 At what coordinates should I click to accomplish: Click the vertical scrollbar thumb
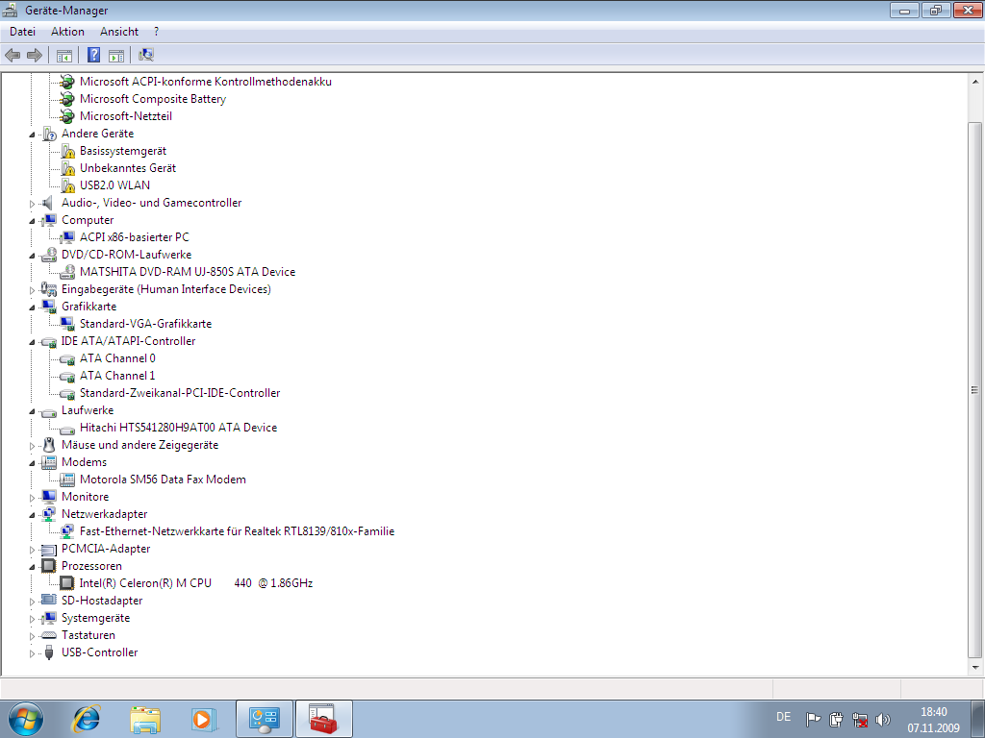(x=975, y=389)
